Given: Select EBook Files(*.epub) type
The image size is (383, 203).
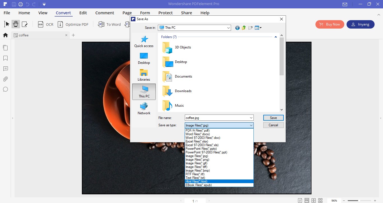Looking at the screenshot, I should (x=219, y=185).
